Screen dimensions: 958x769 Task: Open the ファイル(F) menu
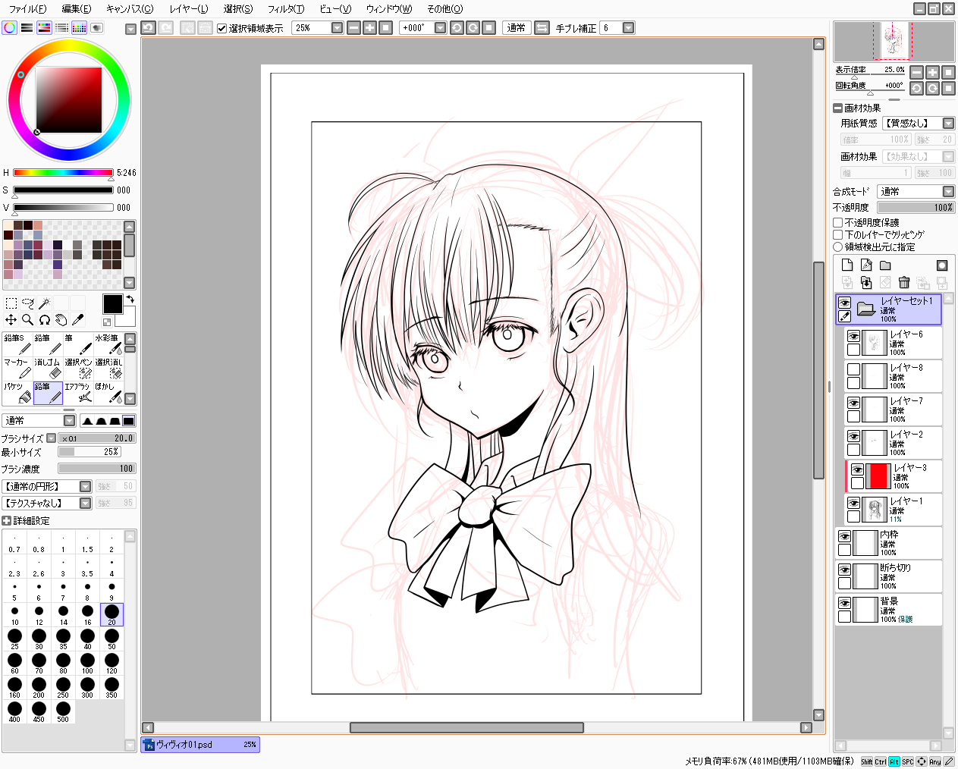pyautogui.click(x=27, y=8)
